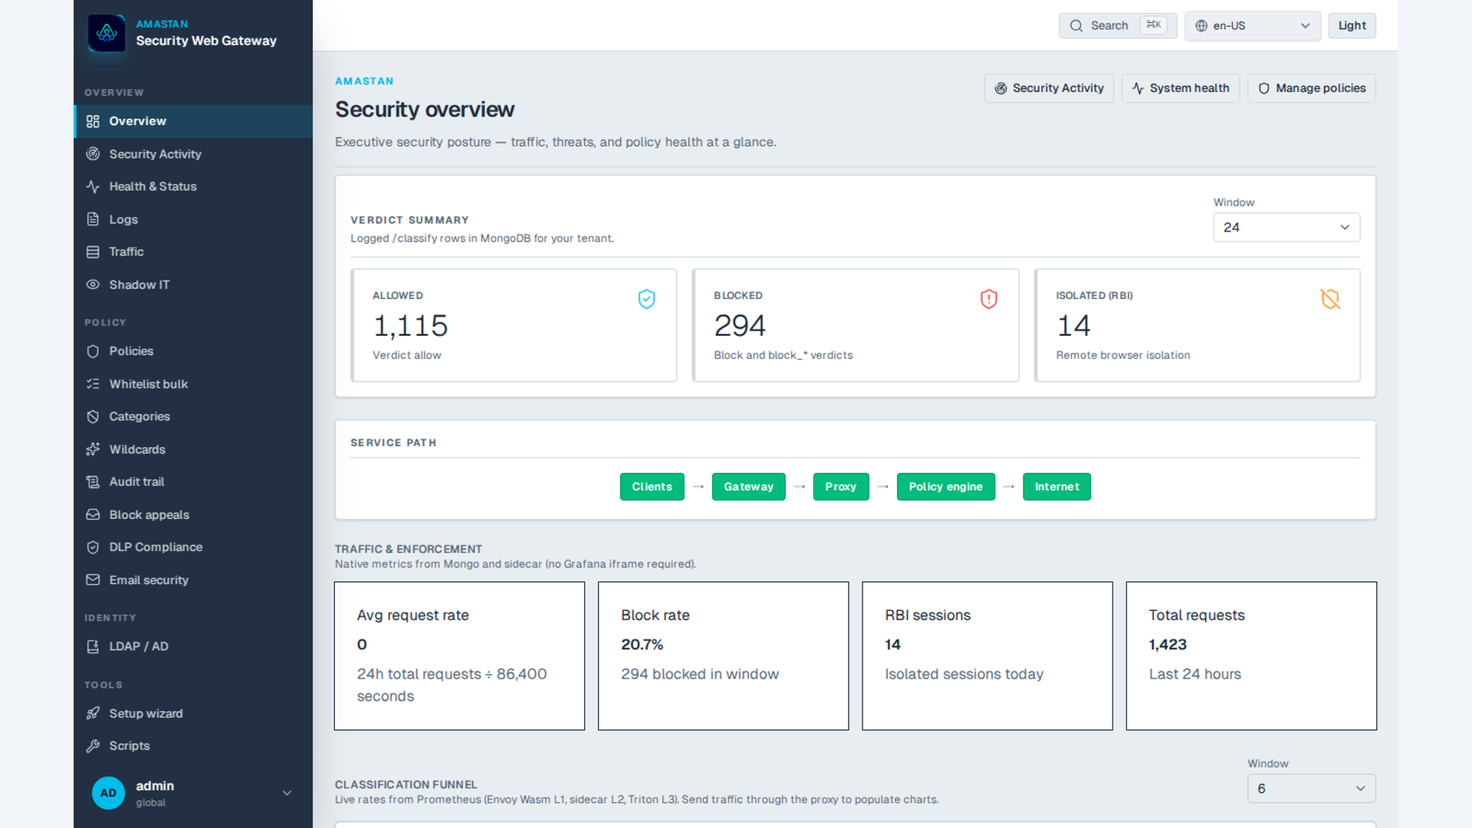Click the globe language icon

[1201, 26]
